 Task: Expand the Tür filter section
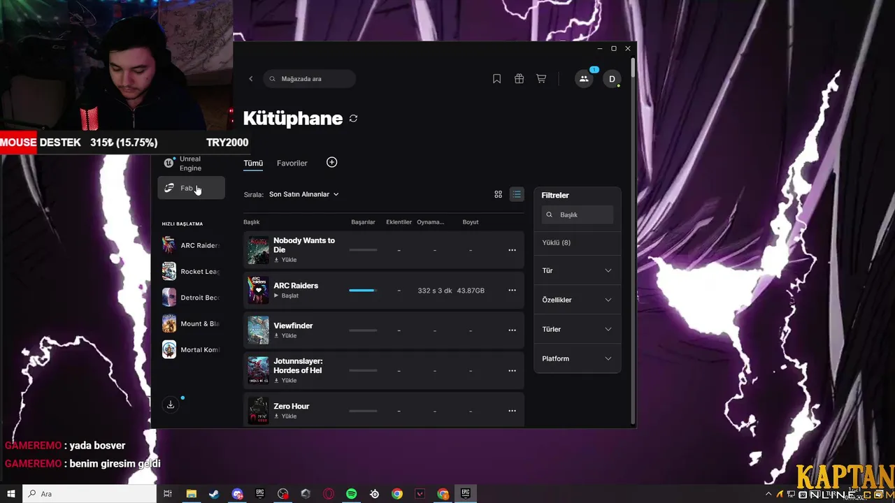tap(577, 270)
